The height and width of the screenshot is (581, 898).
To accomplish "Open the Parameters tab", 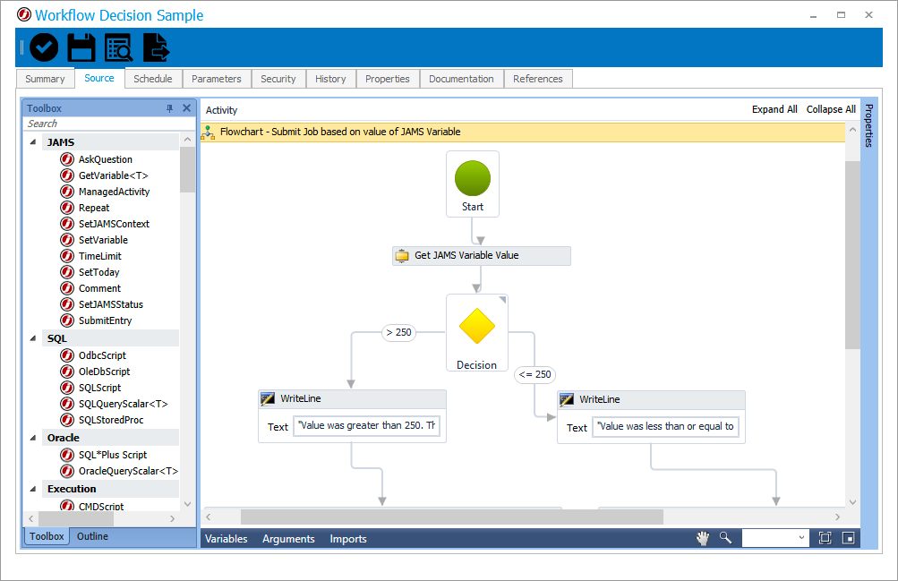I will [x=217, y=79].
